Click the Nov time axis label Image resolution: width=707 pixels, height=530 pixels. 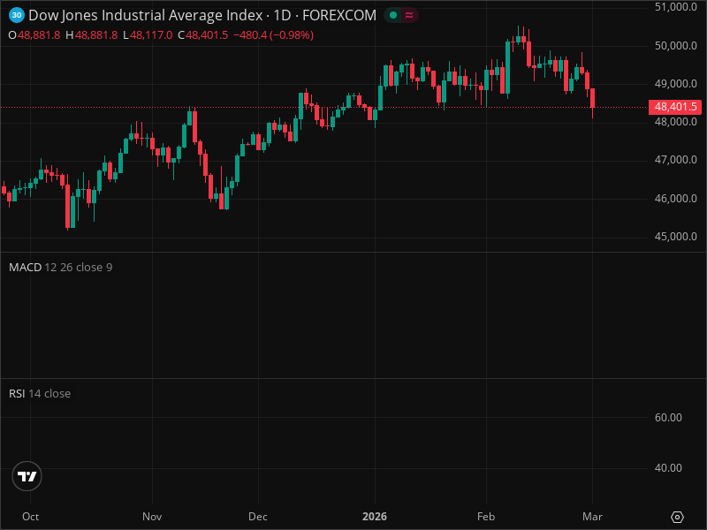click(152, 517)
